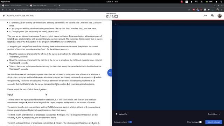Open notifications bell in top panel
Image resolution: width=224 pixels, height=126 pixels.
pyautogui.click(x=216, y=2)
